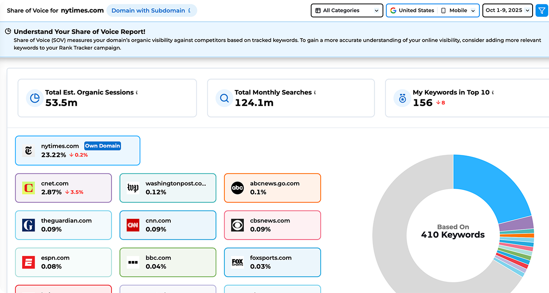This screenshot has height=293, width=549.
Task: Click the purple cnet segment of donut chart
Action: coord(515,223)
